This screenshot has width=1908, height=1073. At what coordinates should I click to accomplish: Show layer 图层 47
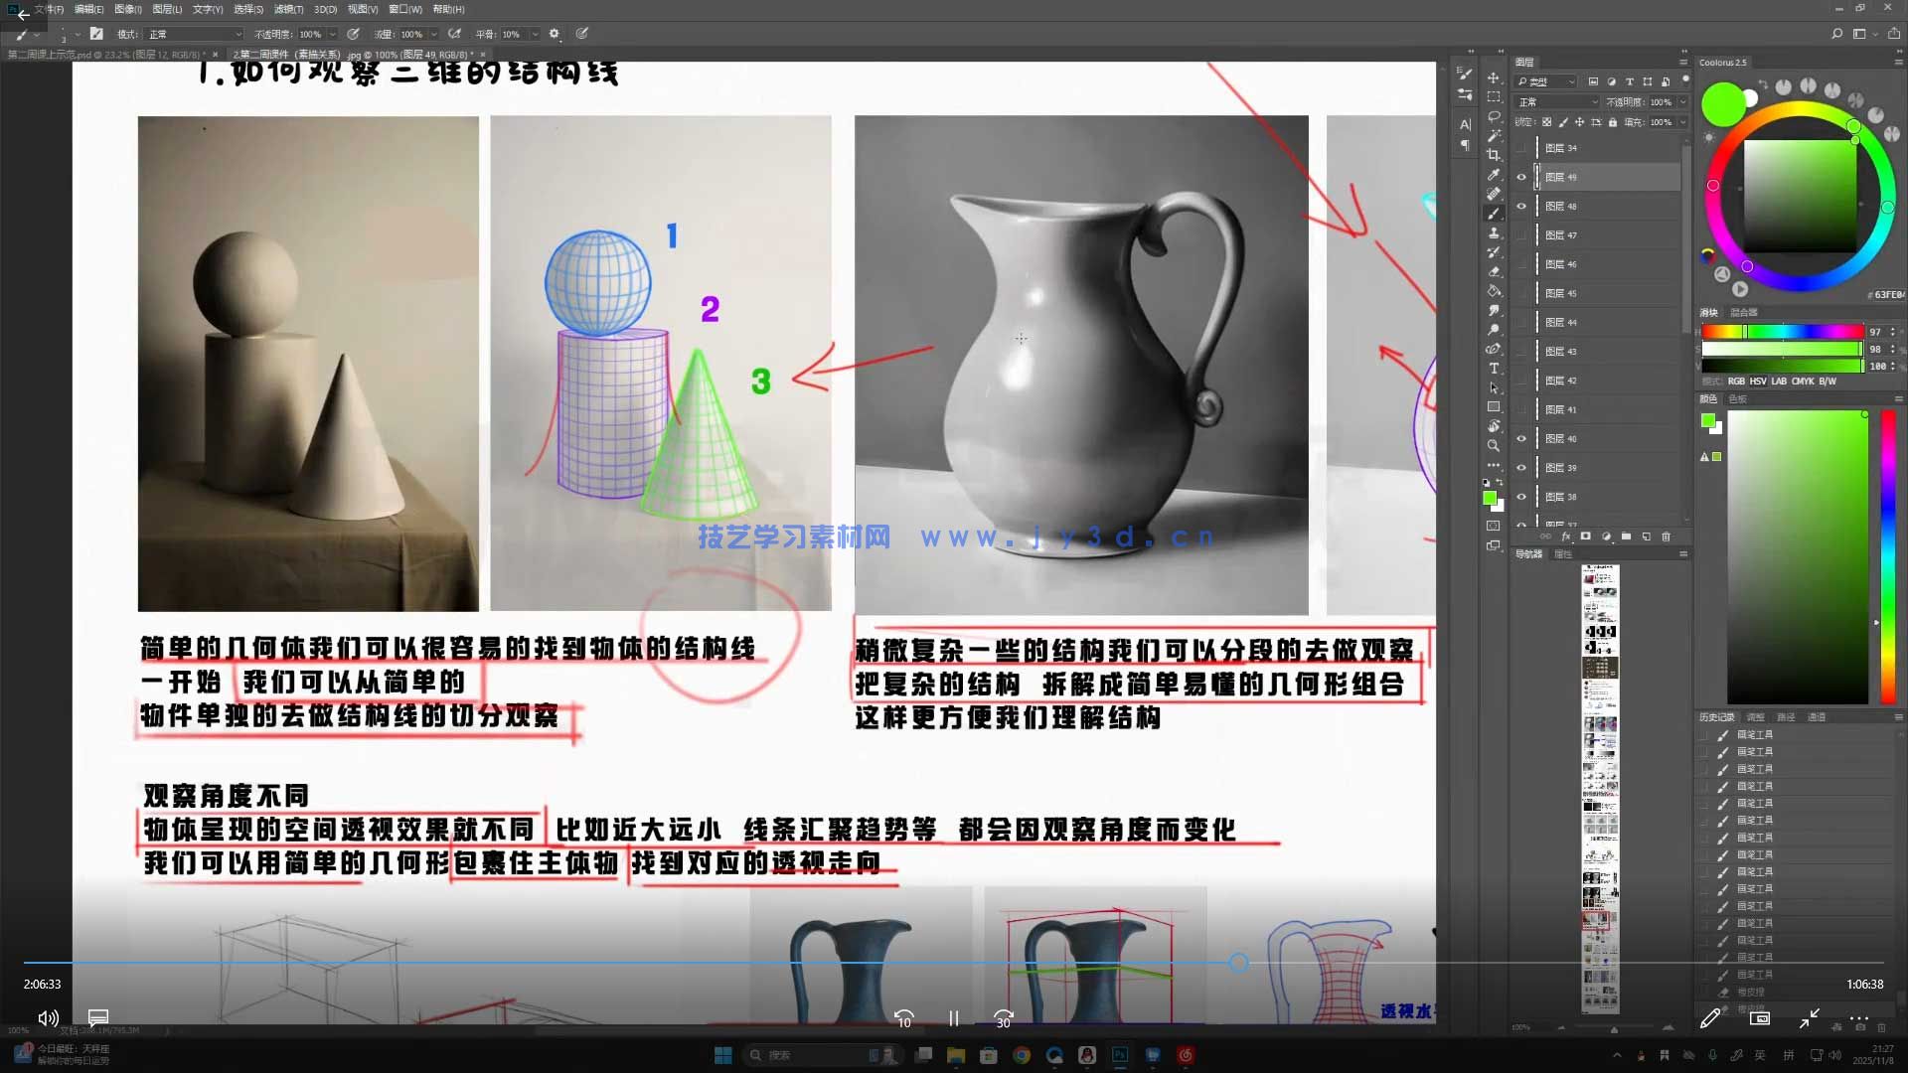pos(1521,235)
